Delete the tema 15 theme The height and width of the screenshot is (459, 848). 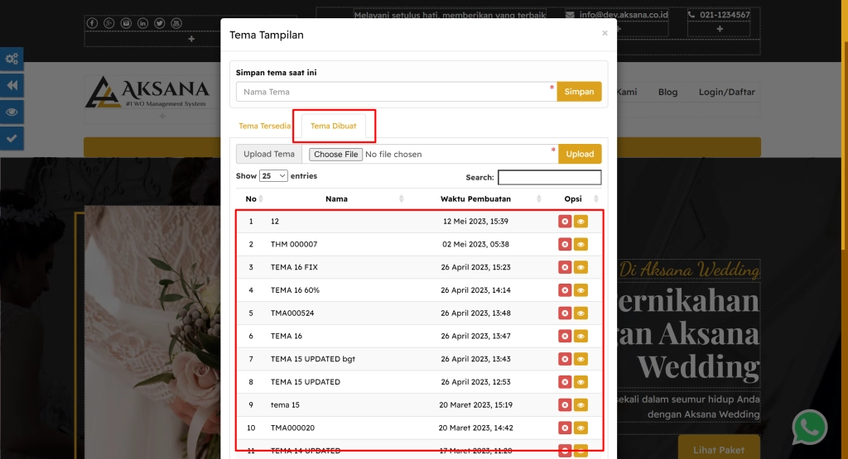point(565,404)
